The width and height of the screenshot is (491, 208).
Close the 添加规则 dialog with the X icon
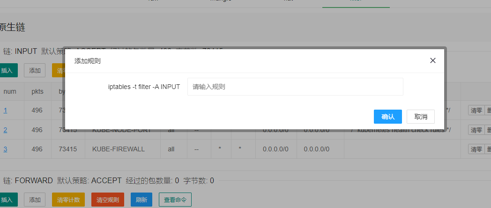pos(433,60)
